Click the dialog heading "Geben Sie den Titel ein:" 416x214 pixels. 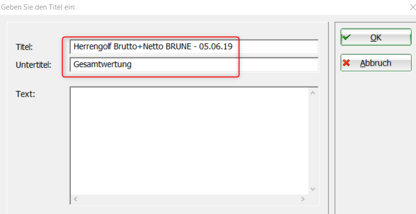pyautogui.click(x=38, y=7)
